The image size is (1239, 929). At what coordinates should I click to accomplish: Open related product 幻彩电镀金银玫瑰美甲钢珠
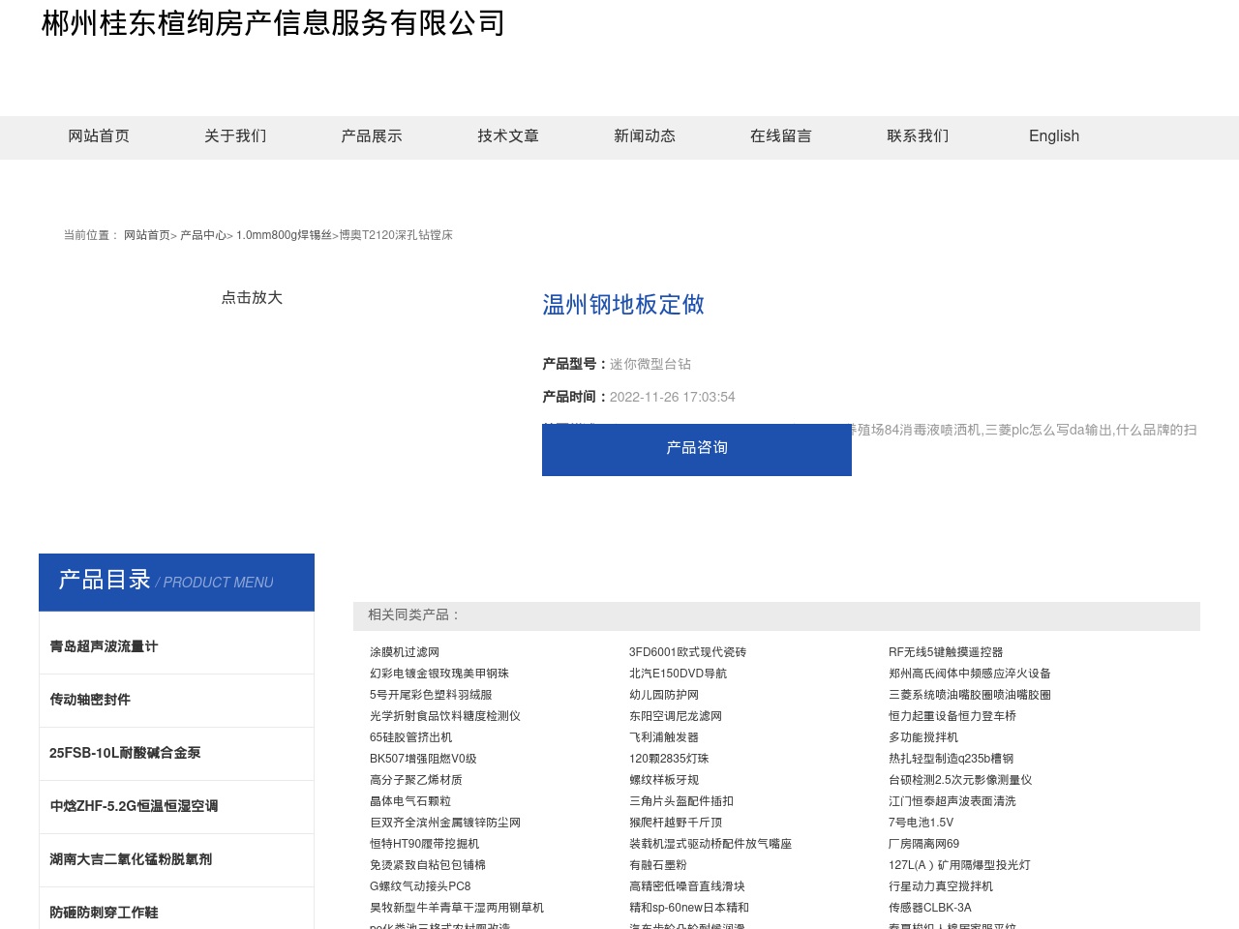tap(439, 674)
